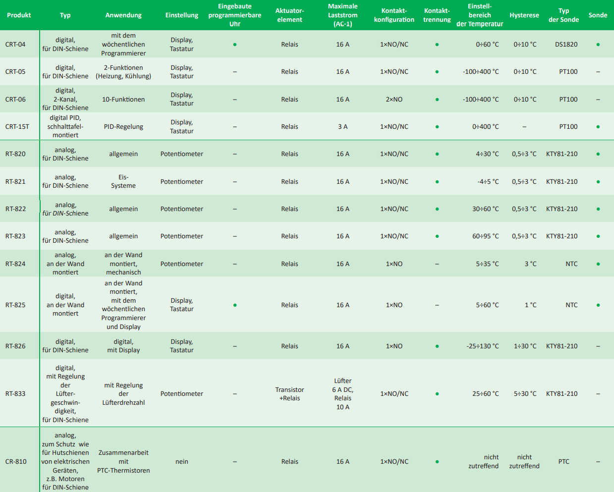Click the DS1820 probe type cell
The height and width of the screenshot is (492, 614).
click(566, 45)
